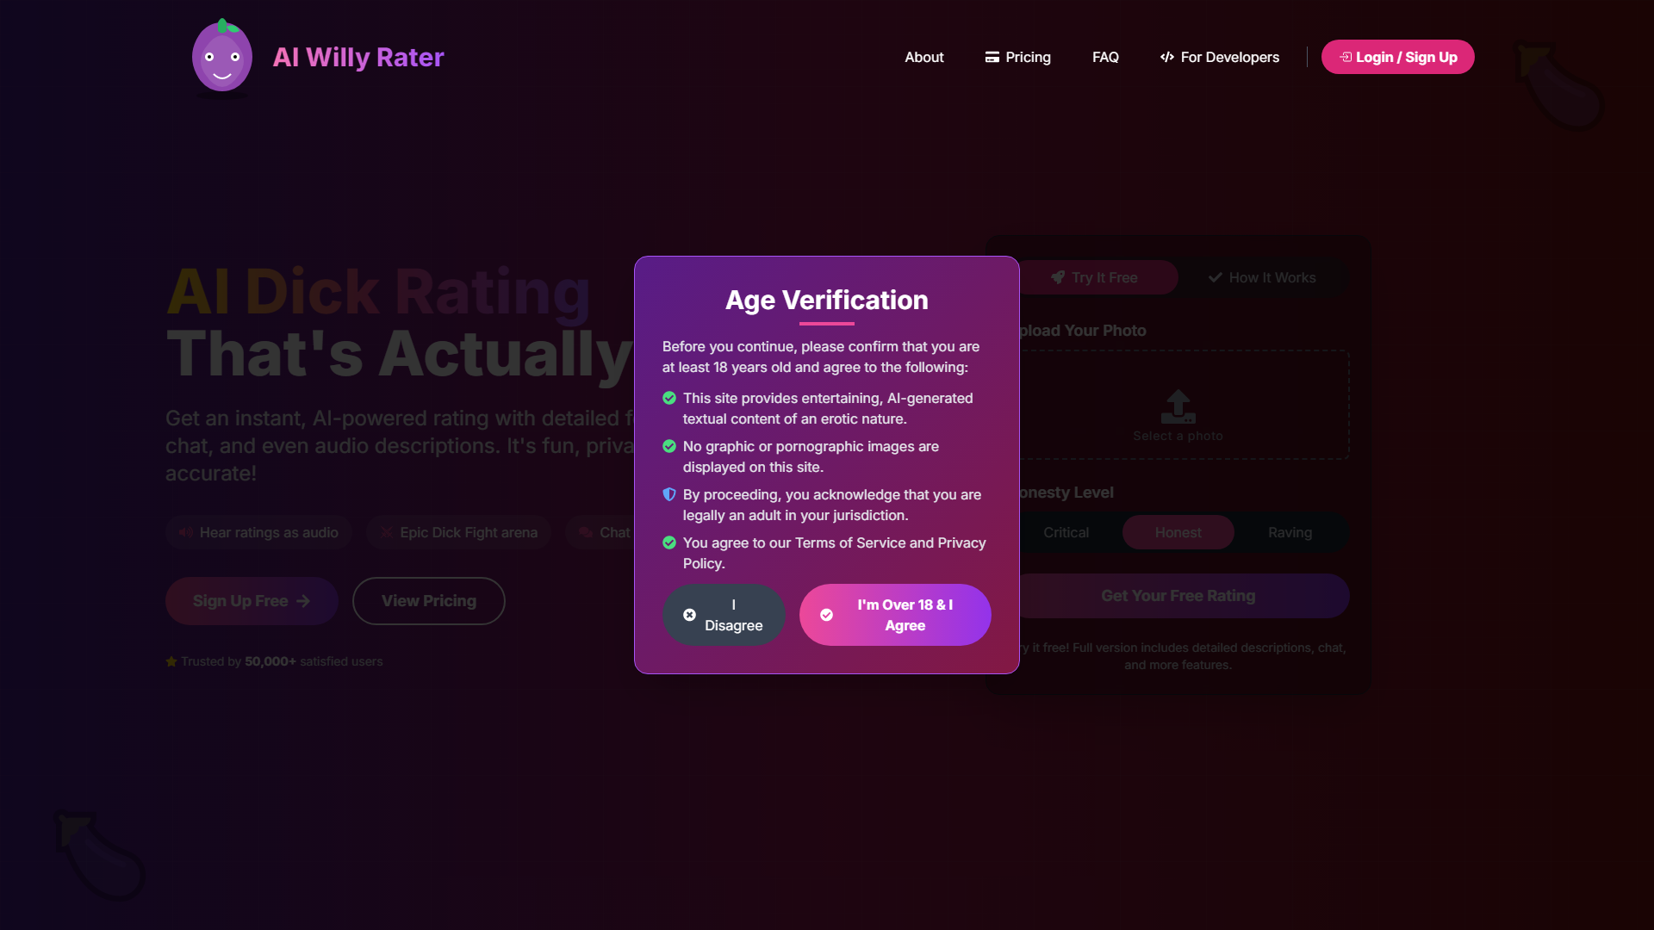Click the code icon beside For Developers
The width and height of the screenshot is (1654, 930).
point(1167,57)
